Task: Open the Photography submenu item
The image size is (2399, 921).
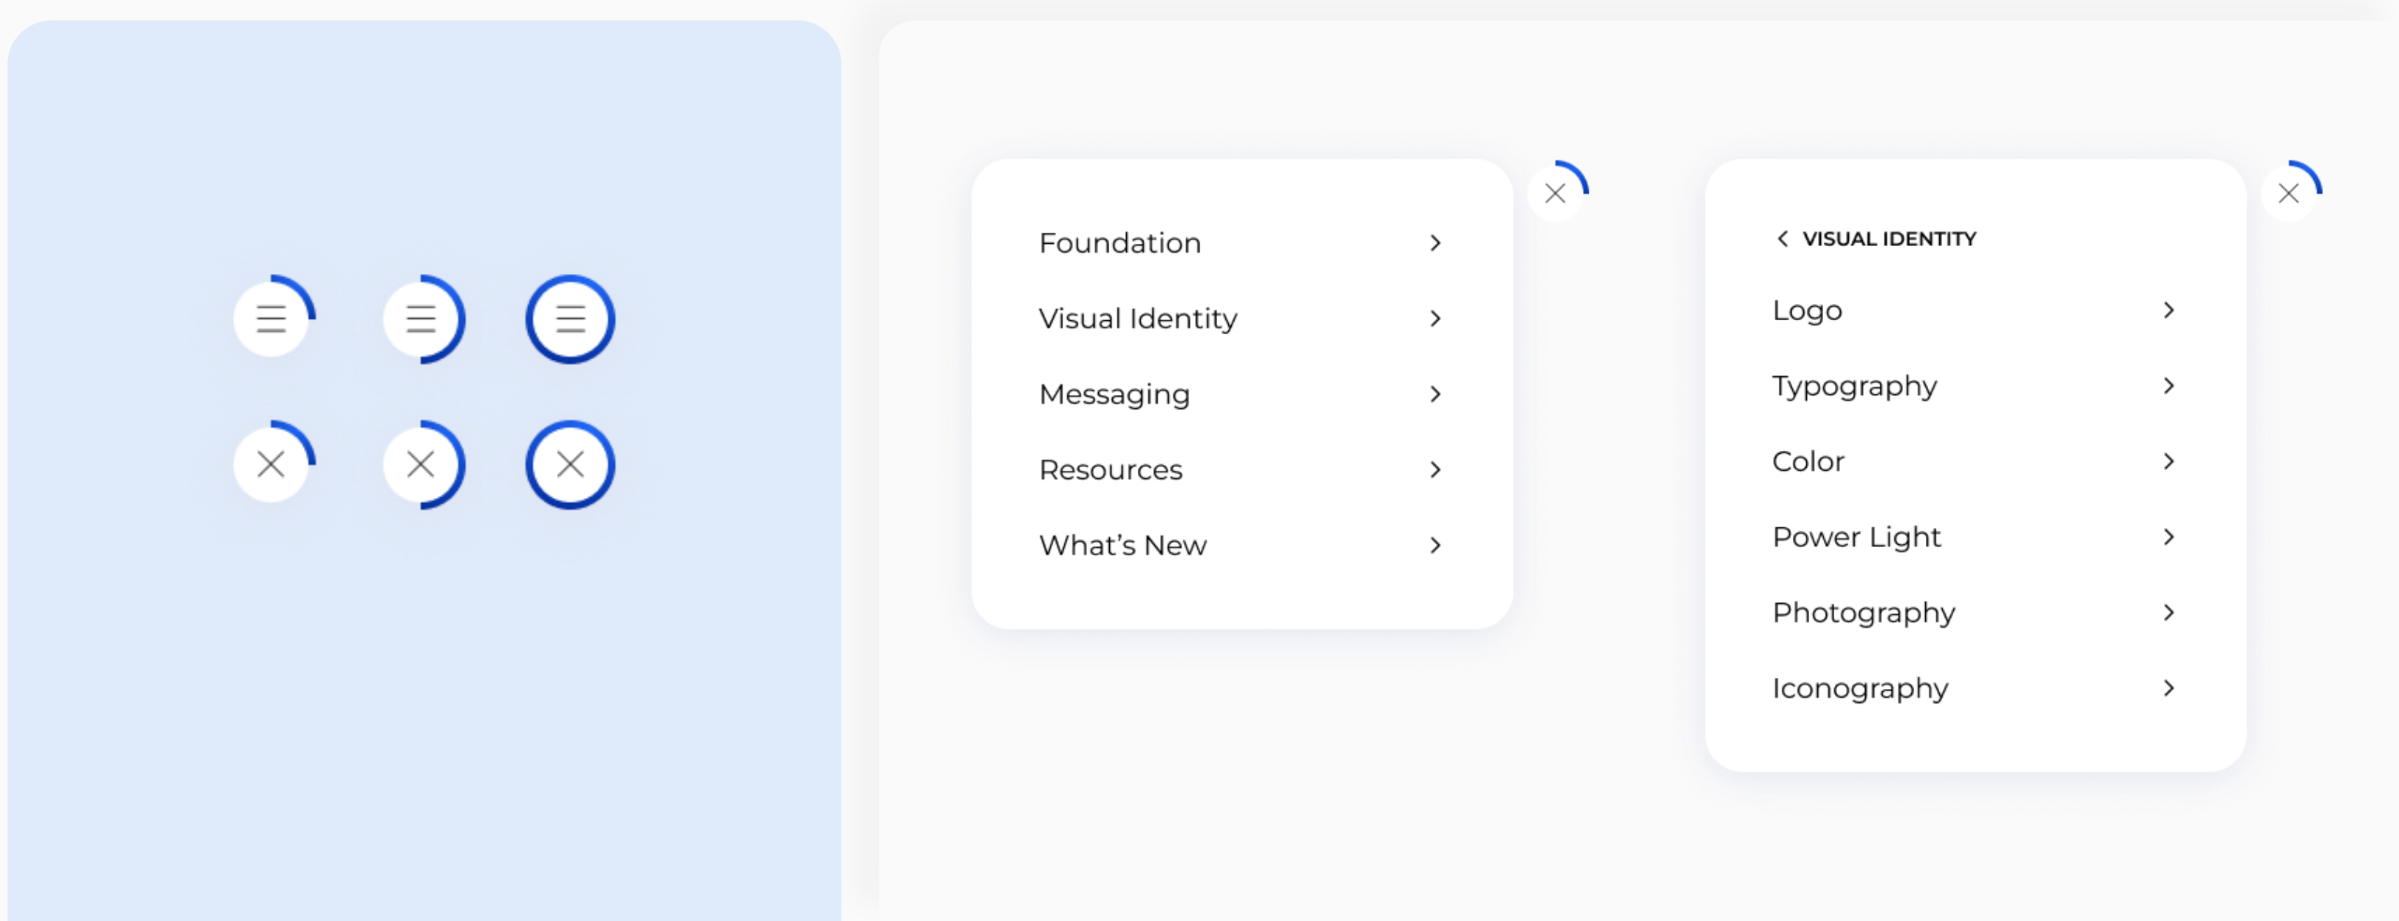Action: (1975, 612)
